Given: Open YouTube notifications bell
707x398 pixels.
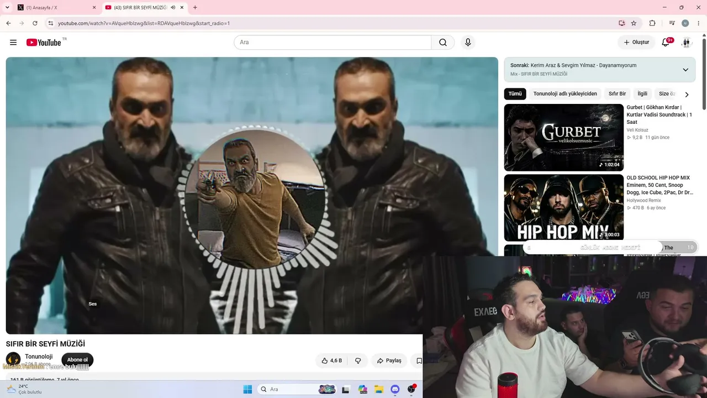Looking at the screenshot, I should [x=666, y=43].
